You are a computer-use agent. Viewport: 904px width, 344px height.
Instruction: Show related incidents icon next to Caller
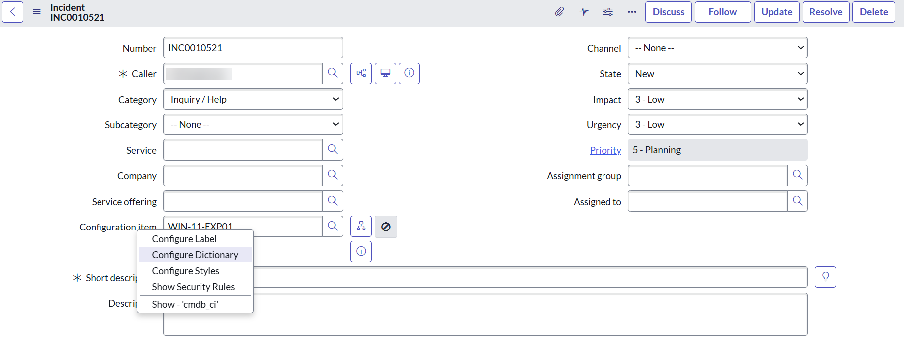point(361,73)
